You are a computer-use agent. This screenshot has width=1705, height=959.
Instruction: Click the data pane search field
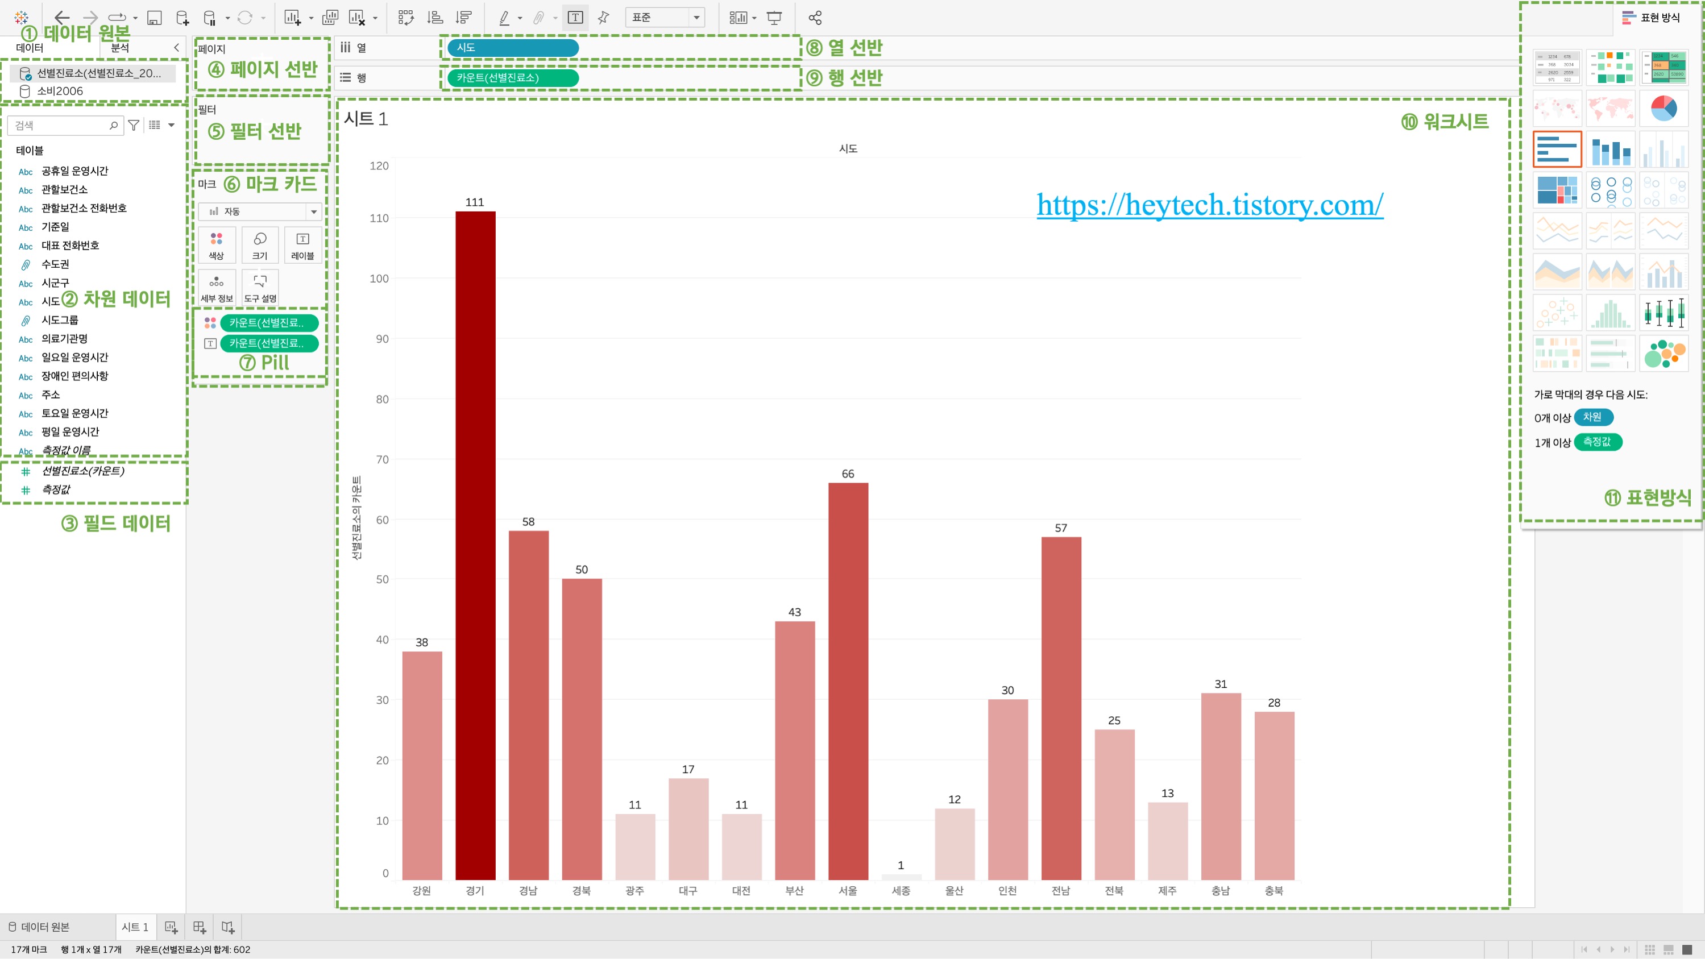click(x=61, y=125)
